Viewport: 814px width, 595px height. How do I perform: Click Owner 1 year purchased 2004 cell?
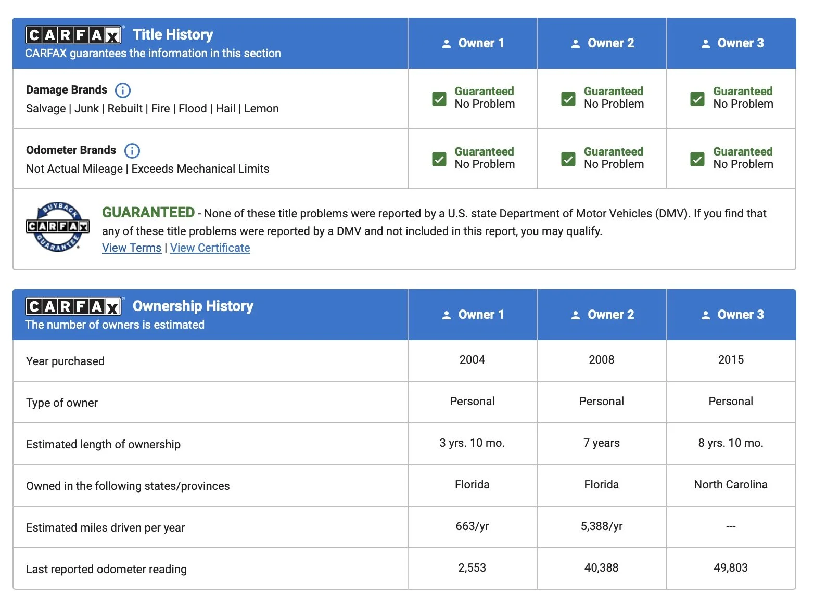point(473,360)
